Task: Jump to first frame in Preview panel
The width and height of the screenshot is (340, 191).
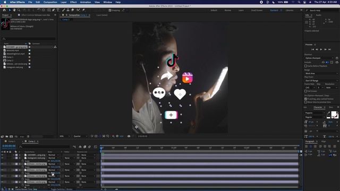Action: pyautogui.click(x=312, y=49)
